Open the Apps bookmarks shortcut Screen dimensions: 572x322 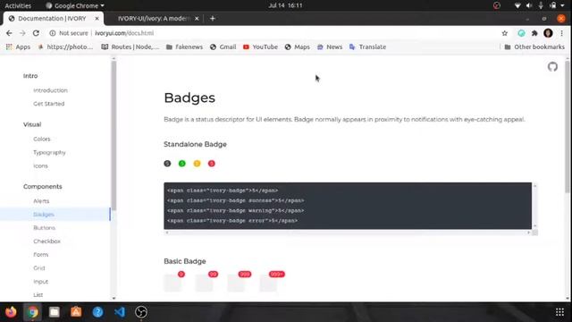18,47
